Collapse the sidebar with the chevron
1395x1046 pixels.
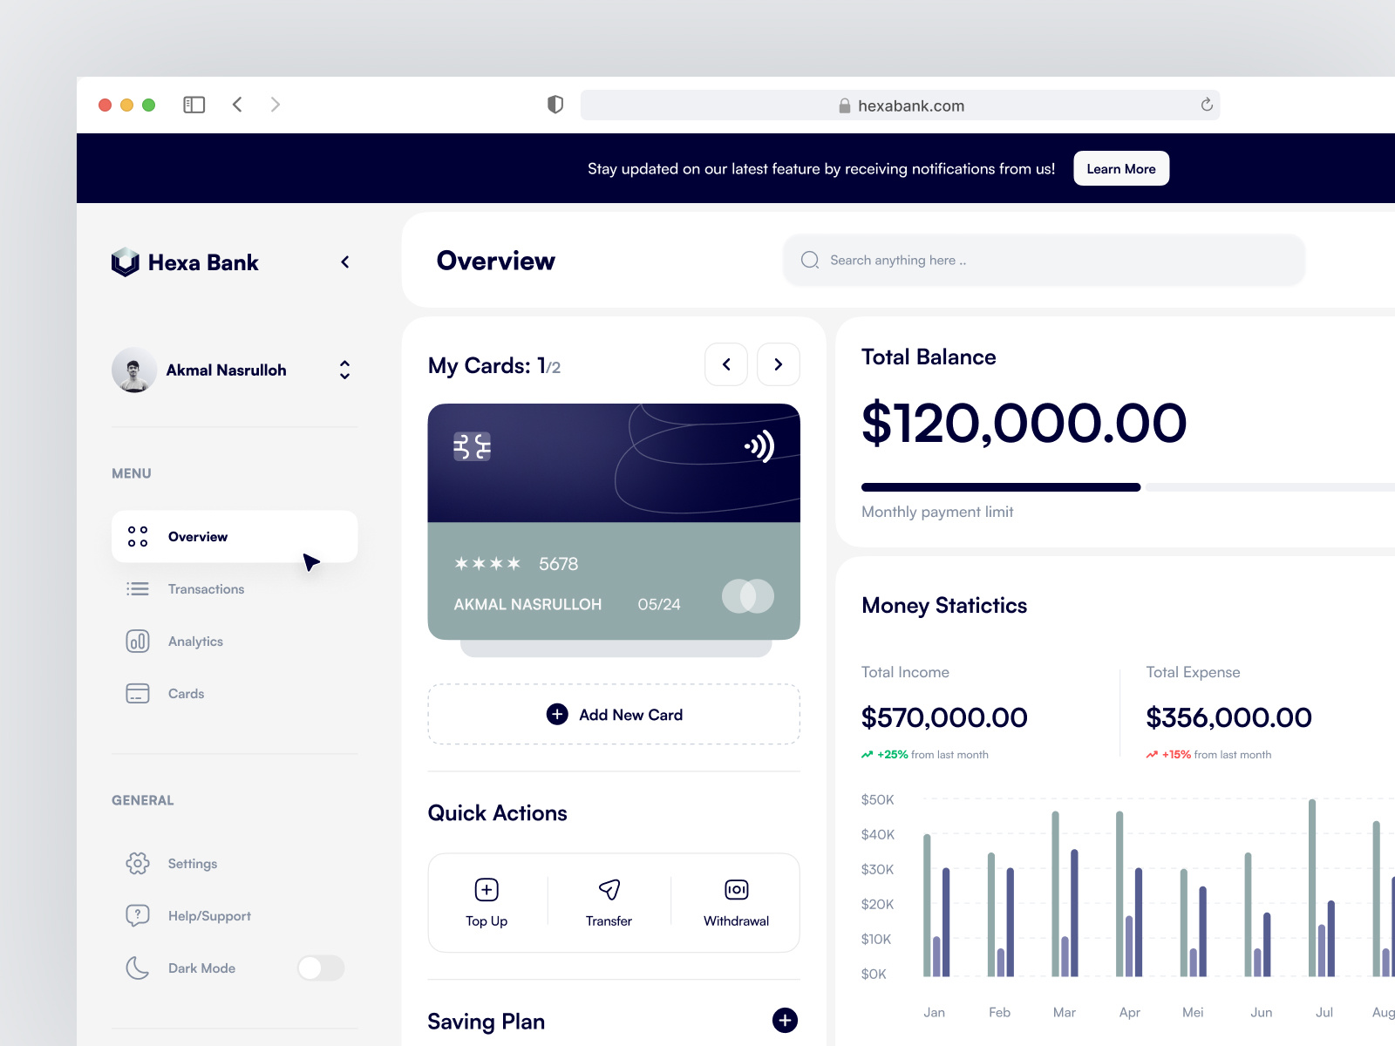point(345,261)
